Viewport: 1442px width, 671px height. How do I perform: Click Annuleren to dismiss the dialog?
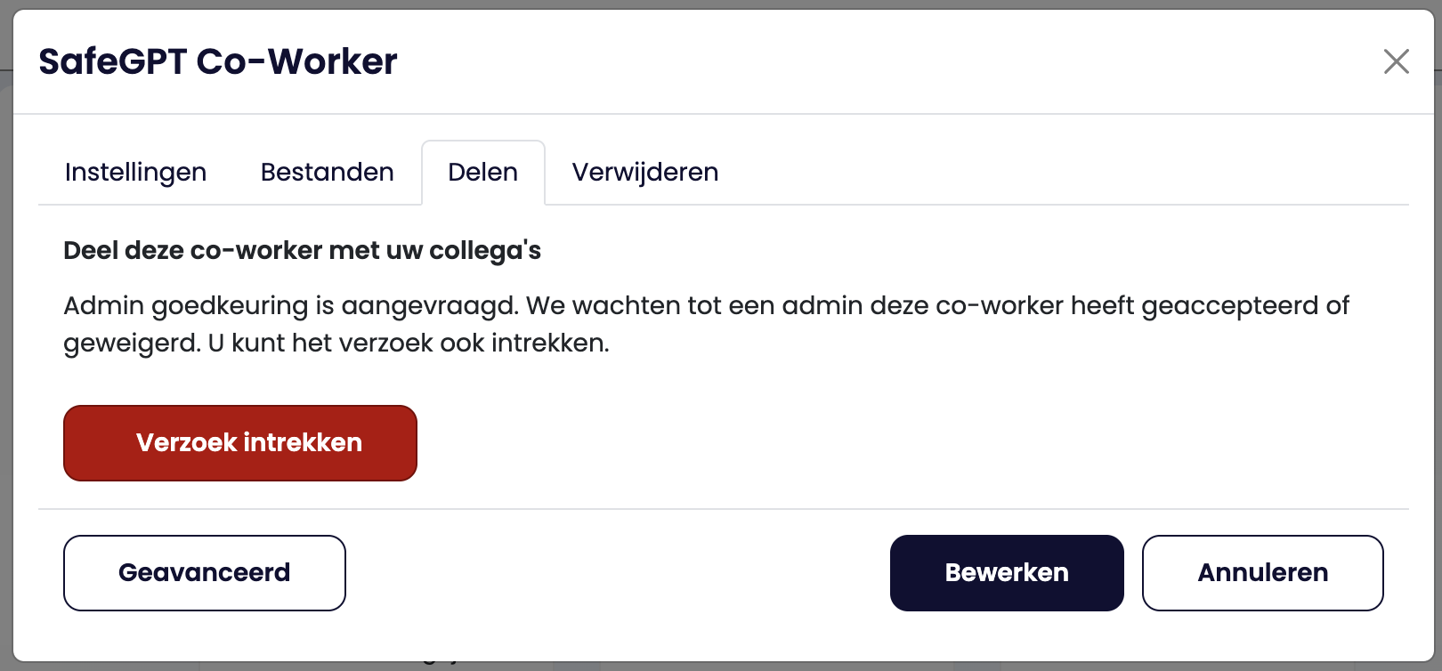1262,573
